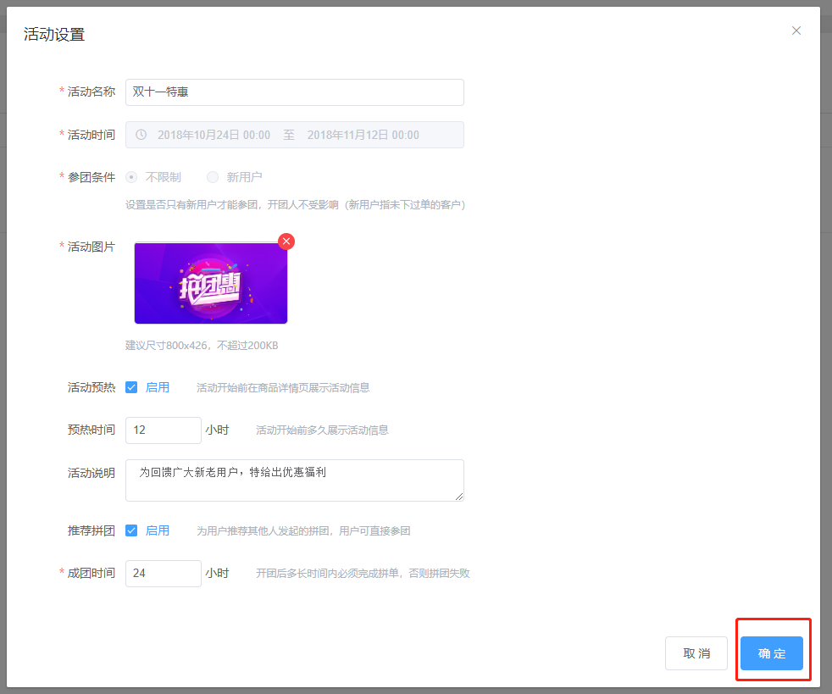Select the 不限制 radio option
Viewport: 832px width, 694px height.
coord(131,177)
